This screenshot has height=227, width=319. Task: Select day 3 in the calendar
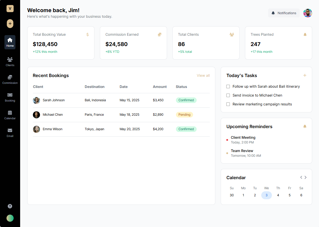tap(266, 195)
